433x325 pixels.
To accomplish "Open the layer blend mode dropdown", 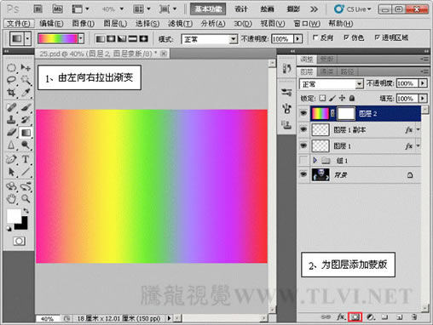I will click(x=332, y=84).
